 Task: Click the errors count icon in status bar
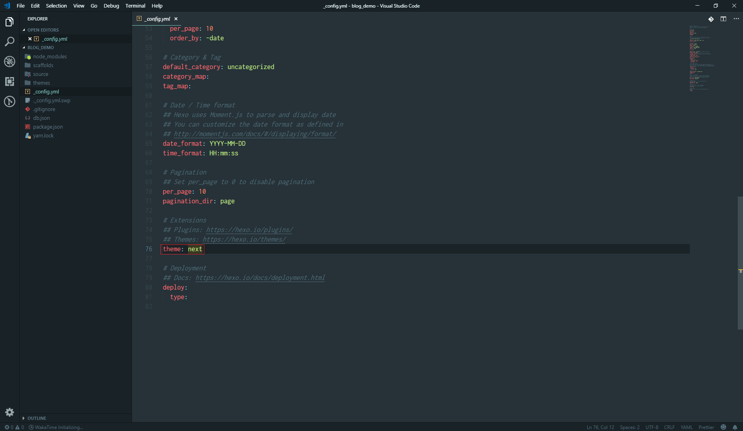8,427
